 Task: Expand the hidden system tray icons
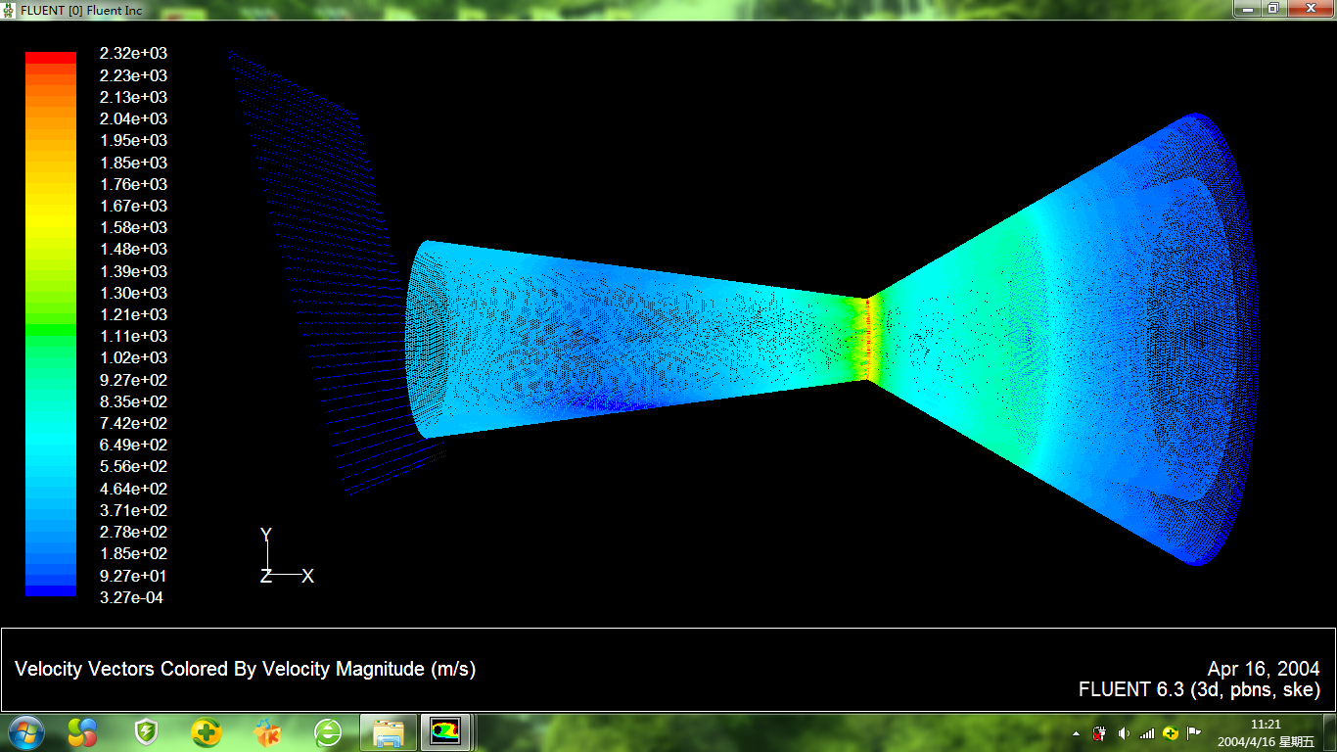point(1077,733)
